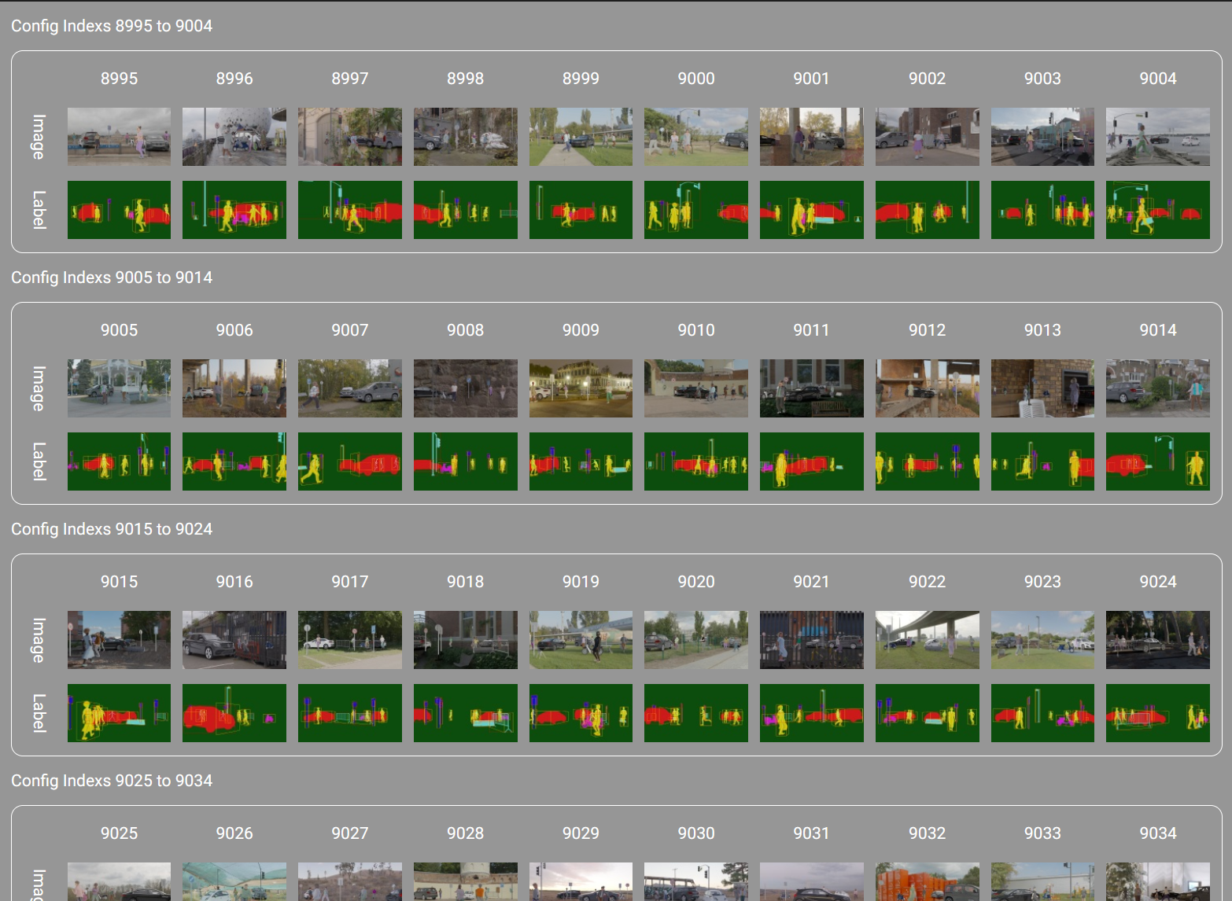Select label map thumbnail for 8997
The height and width of the screenshot is (901, 1232).
tap(350, 210)
